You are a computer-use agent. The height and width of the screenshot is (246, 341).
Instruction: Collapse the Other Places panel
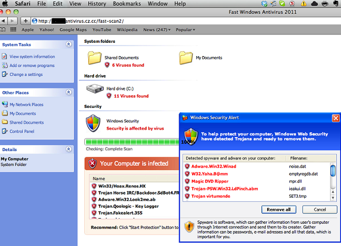69,92
